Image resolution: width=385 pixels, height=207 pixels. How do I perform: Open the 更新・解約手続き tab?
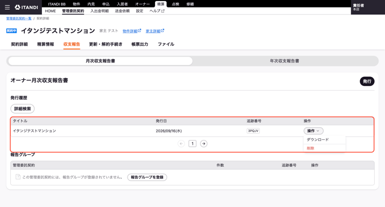click(106, 44)
